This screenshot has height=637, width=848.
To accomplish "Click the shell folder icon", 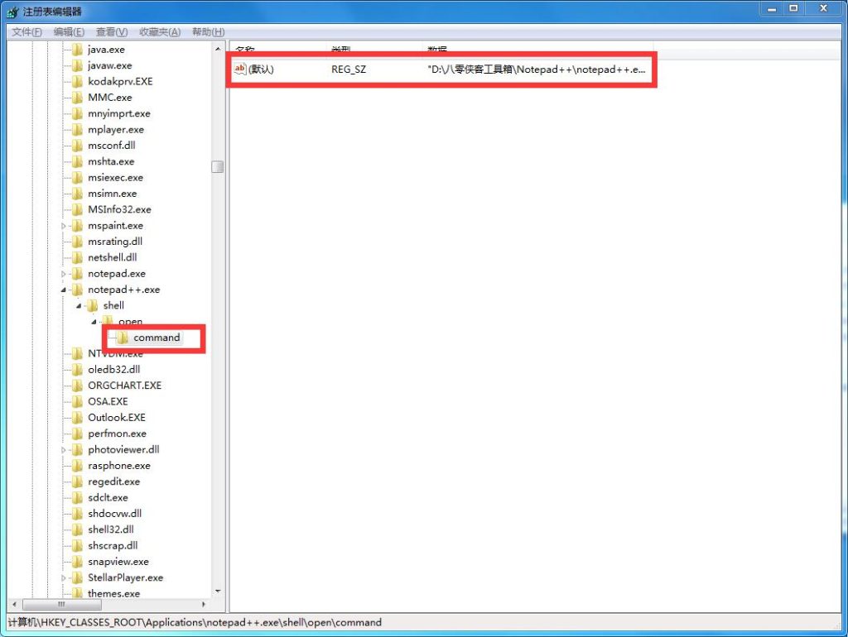I will click(x=93, y=305).
